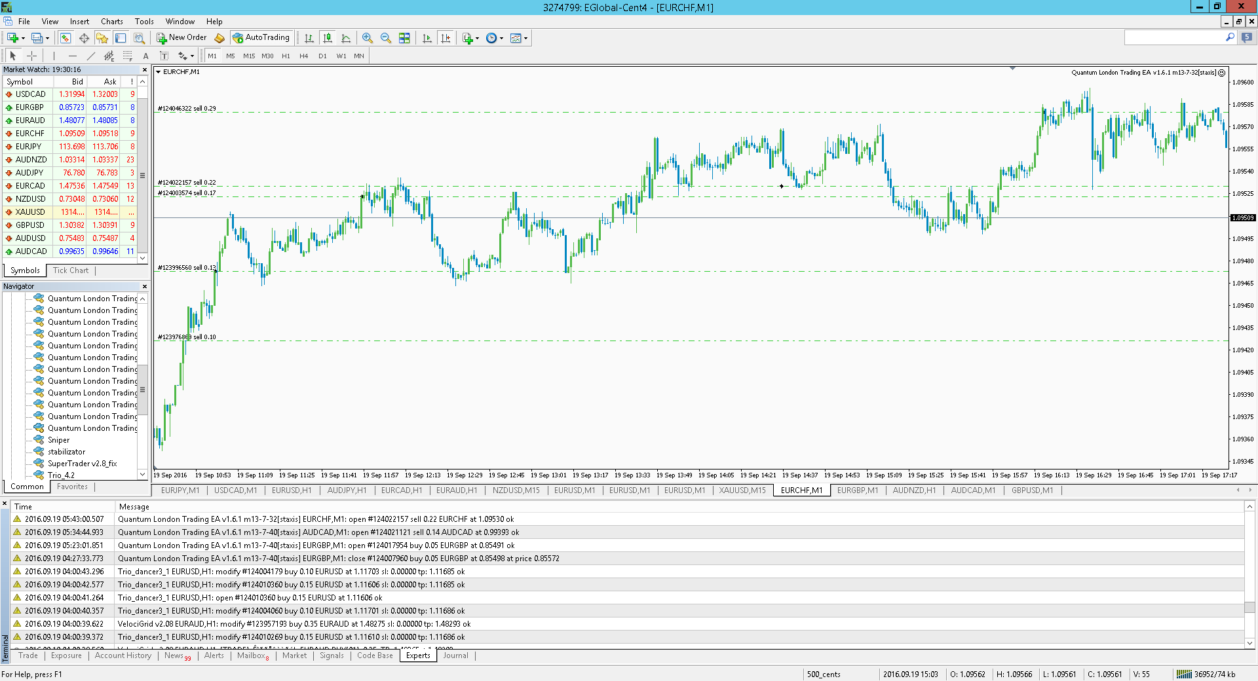Viewport: 1258px width, 681px height.
Task: Open the EURGBP,M1 chart tab
Action: pyautogui.click(x=857, y=490)
